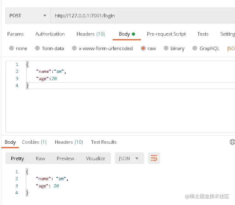The width and height of the screenshot is (235, 205).
Task: Open the Authorization tab
Action: click(x=50, y=34)
